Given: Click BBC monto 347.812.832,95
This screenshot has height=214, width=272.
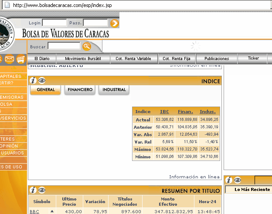Looking at the screenshot, I should point(173,211).
